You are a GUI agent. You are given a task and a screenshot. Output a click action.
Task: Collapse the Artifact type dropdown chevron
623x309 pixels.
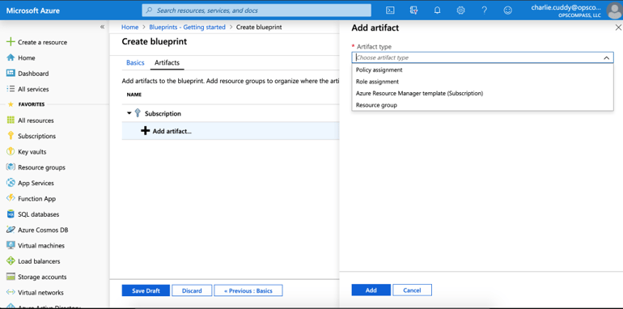coord(606,57)
